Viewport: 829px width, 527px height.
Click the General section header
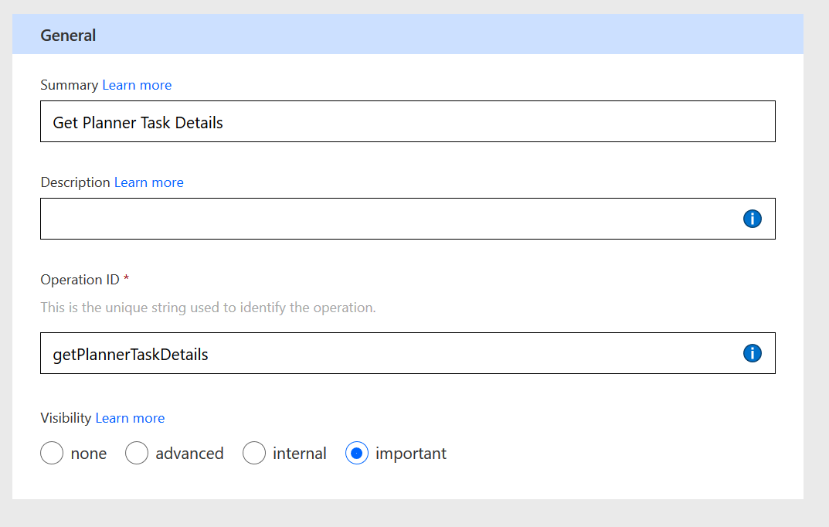pos(68,35)
